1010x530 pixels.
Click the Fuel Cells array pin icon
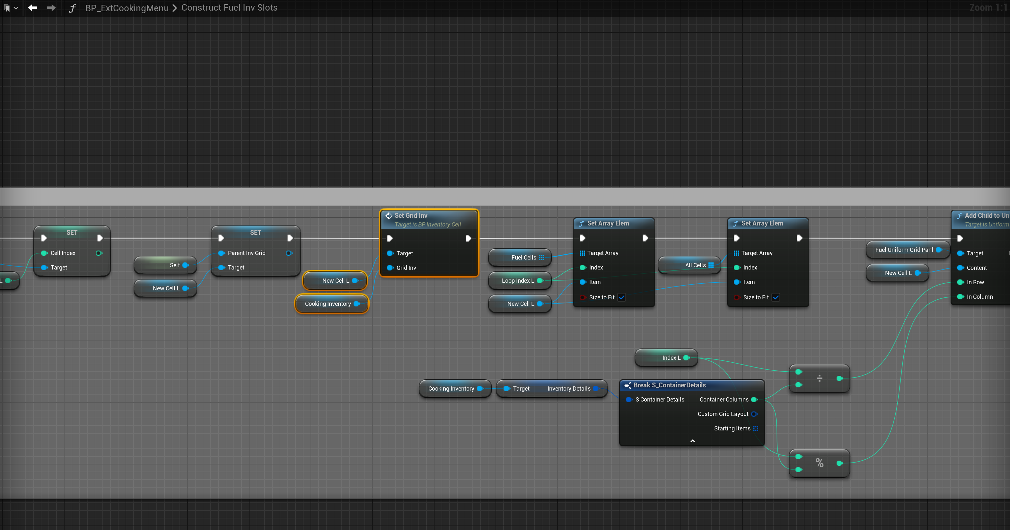point(541,257)
